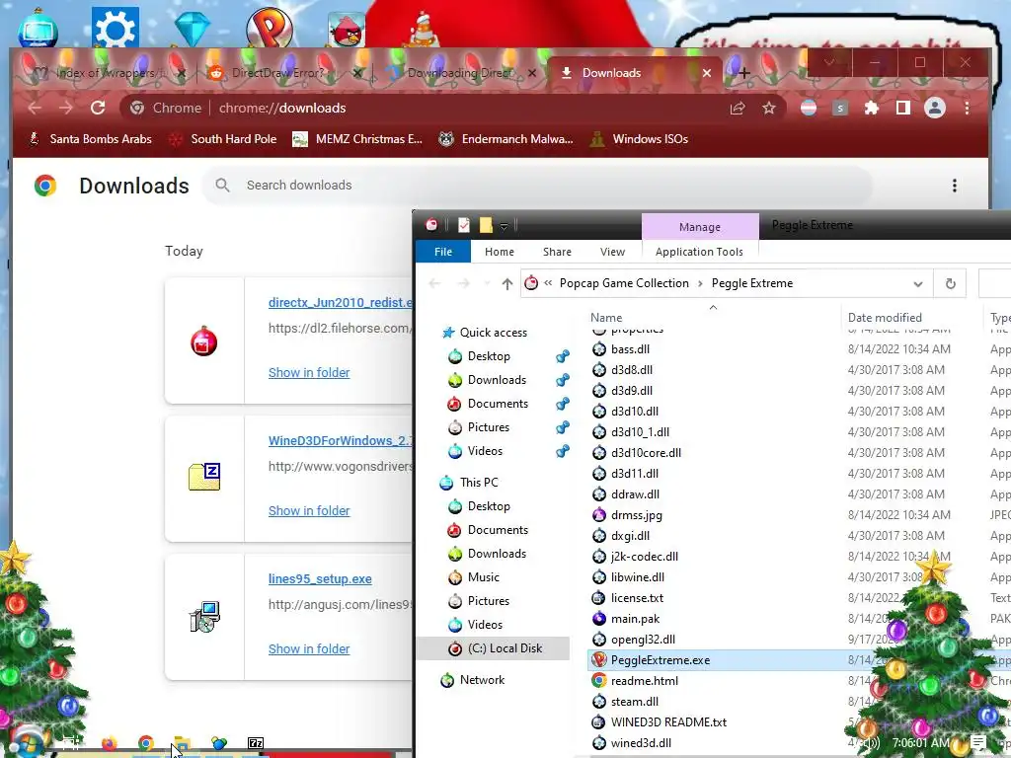1011x758 pixels.
Task: Click the Explorer quick access toolbar dropdown arrow
Action: click(505, 226)
